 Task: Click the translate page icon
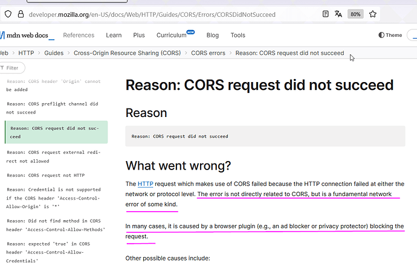[339, 14]
